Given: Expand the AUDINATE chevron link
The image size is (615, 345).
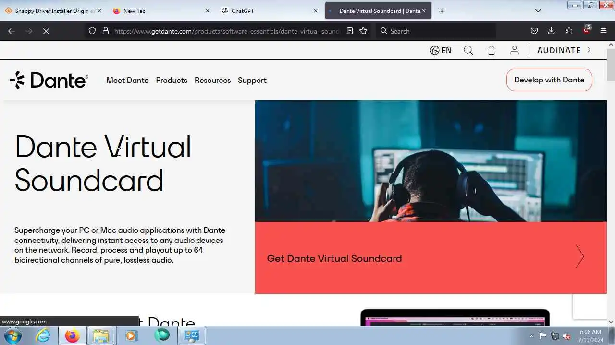Looking at the screenshot, I should click(589, 50).
